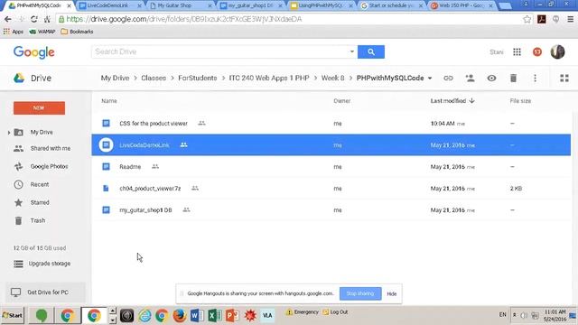578x325 pixels.
Task: Open Excel from taskbar
Action: 215,316
